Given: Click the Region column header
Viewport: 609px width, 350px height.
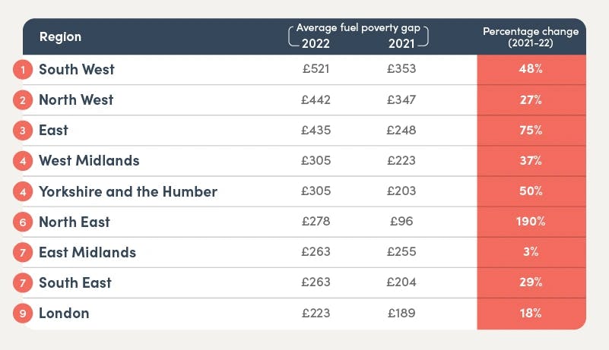Looking at the screenshot, I should tap(60, 37).
